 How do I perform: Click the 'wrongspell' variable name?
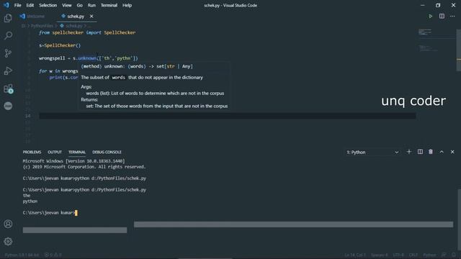52,58
